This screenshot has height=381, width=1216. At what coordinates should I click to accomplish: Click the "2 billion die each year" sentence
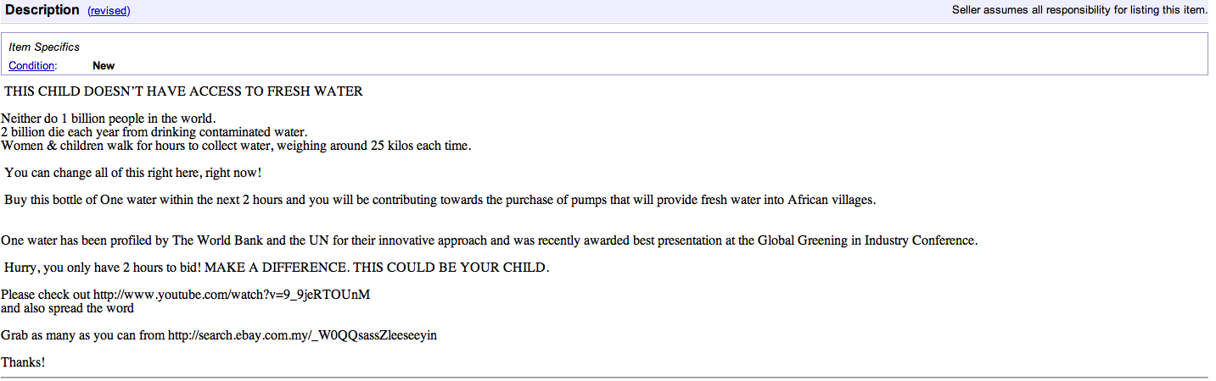click(154, 132)
